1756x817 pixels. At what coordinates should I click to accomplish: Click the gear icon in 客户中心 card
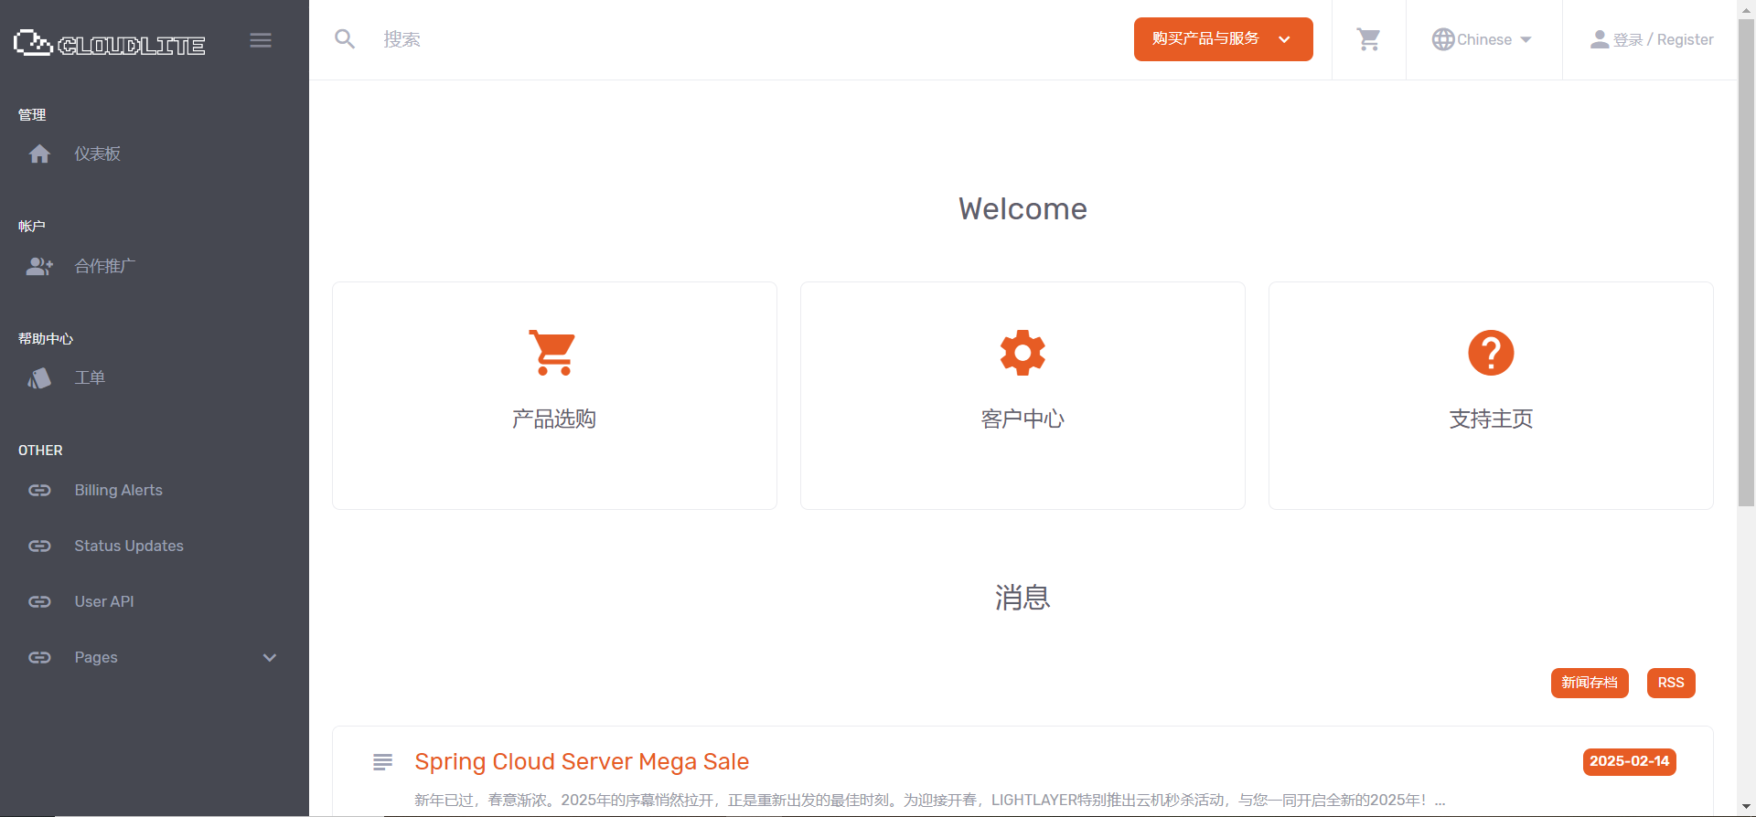[x=1023, y=353]
